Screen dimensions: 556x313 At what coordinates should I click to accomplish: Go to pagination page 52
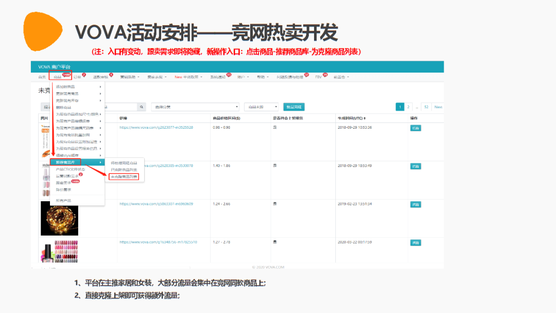(426, 107)
